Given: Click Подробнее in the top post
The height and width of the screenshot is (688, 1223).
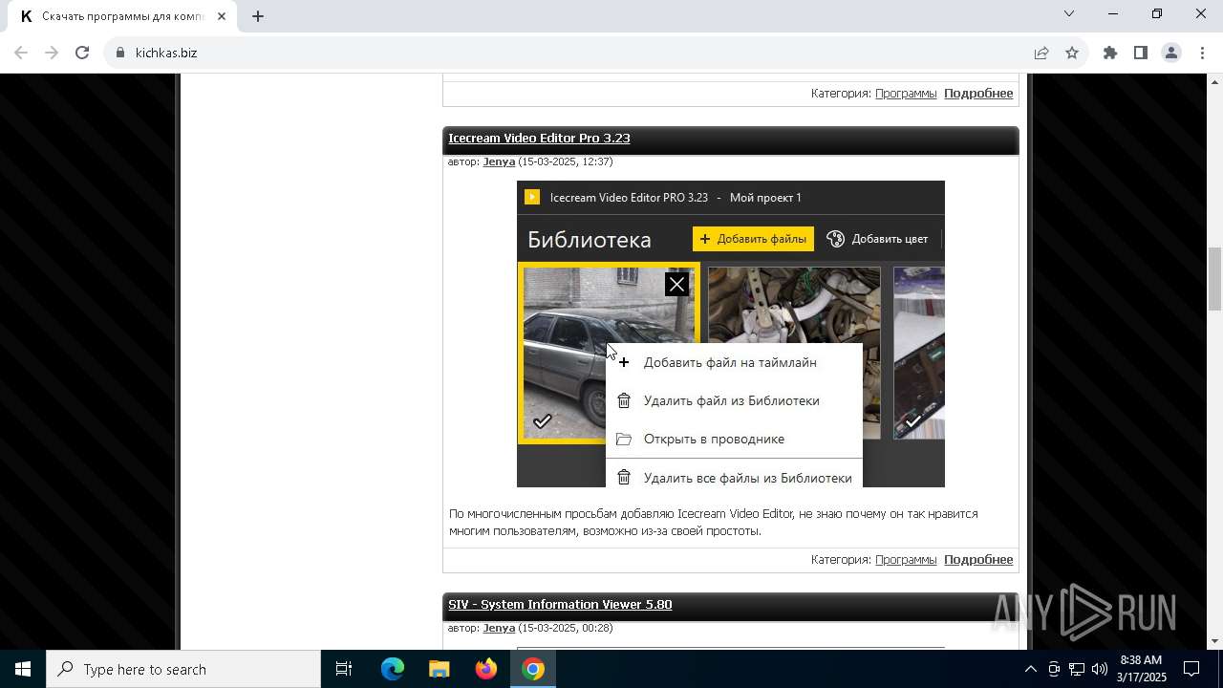Looking at the screenshot, I should coord(978,93).
